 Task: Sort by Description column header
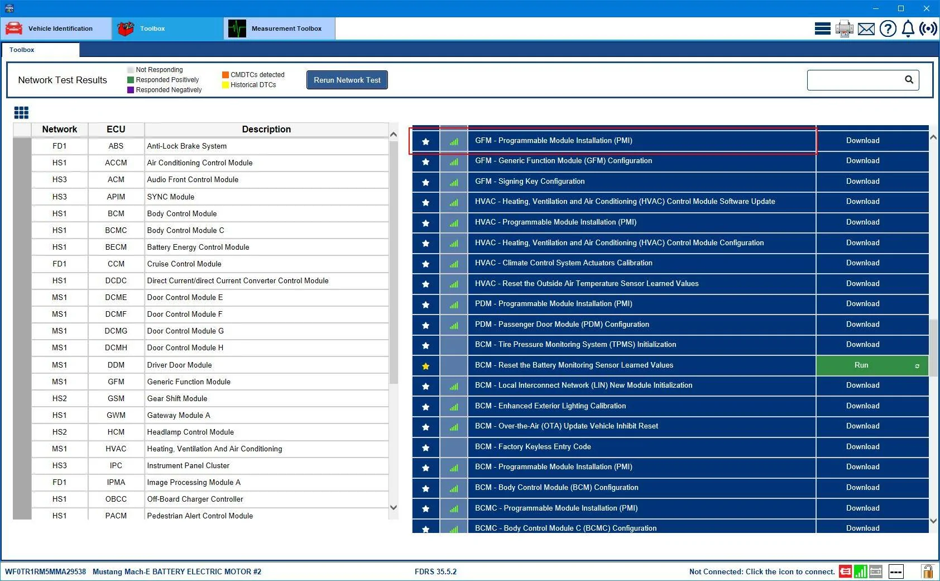(266, 129)
